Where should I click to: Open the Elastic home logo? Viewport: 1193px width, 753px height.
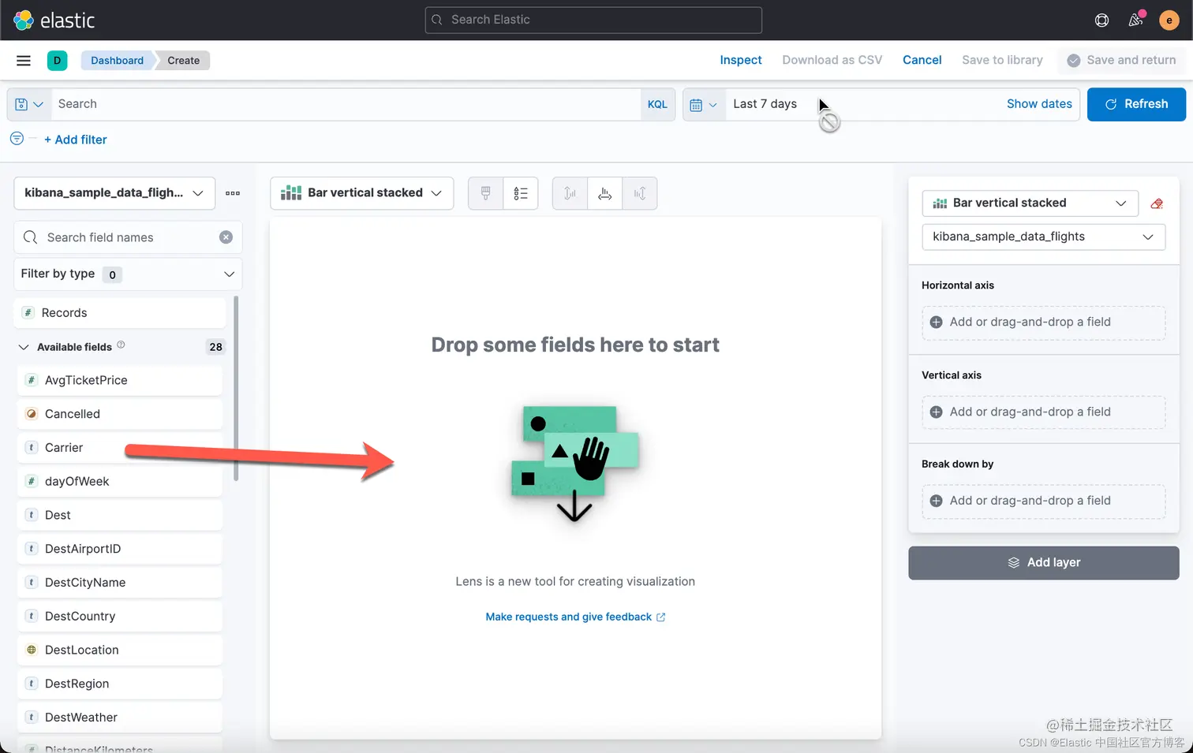54,20
